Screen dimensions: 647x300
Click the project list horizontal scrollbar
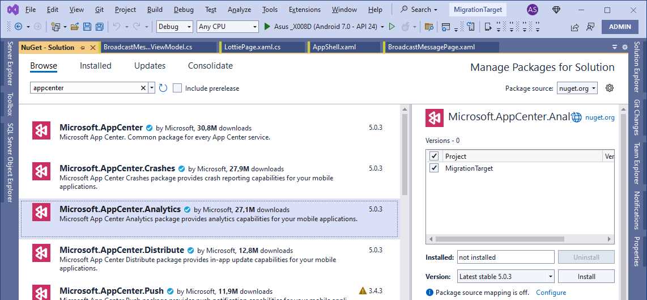(499, 239)
